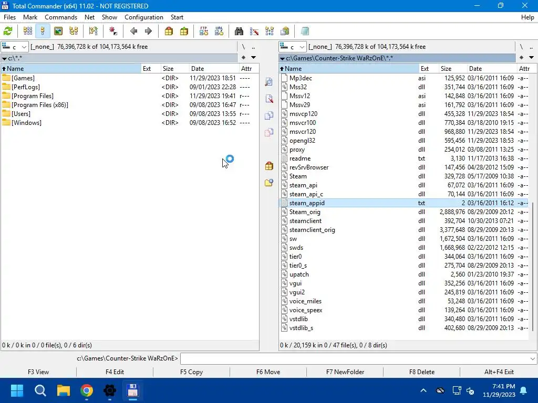The height and width of the screenshot is (403, 538).
Task: Open Find files binoculars icon
Action: (x=239, y=31)
